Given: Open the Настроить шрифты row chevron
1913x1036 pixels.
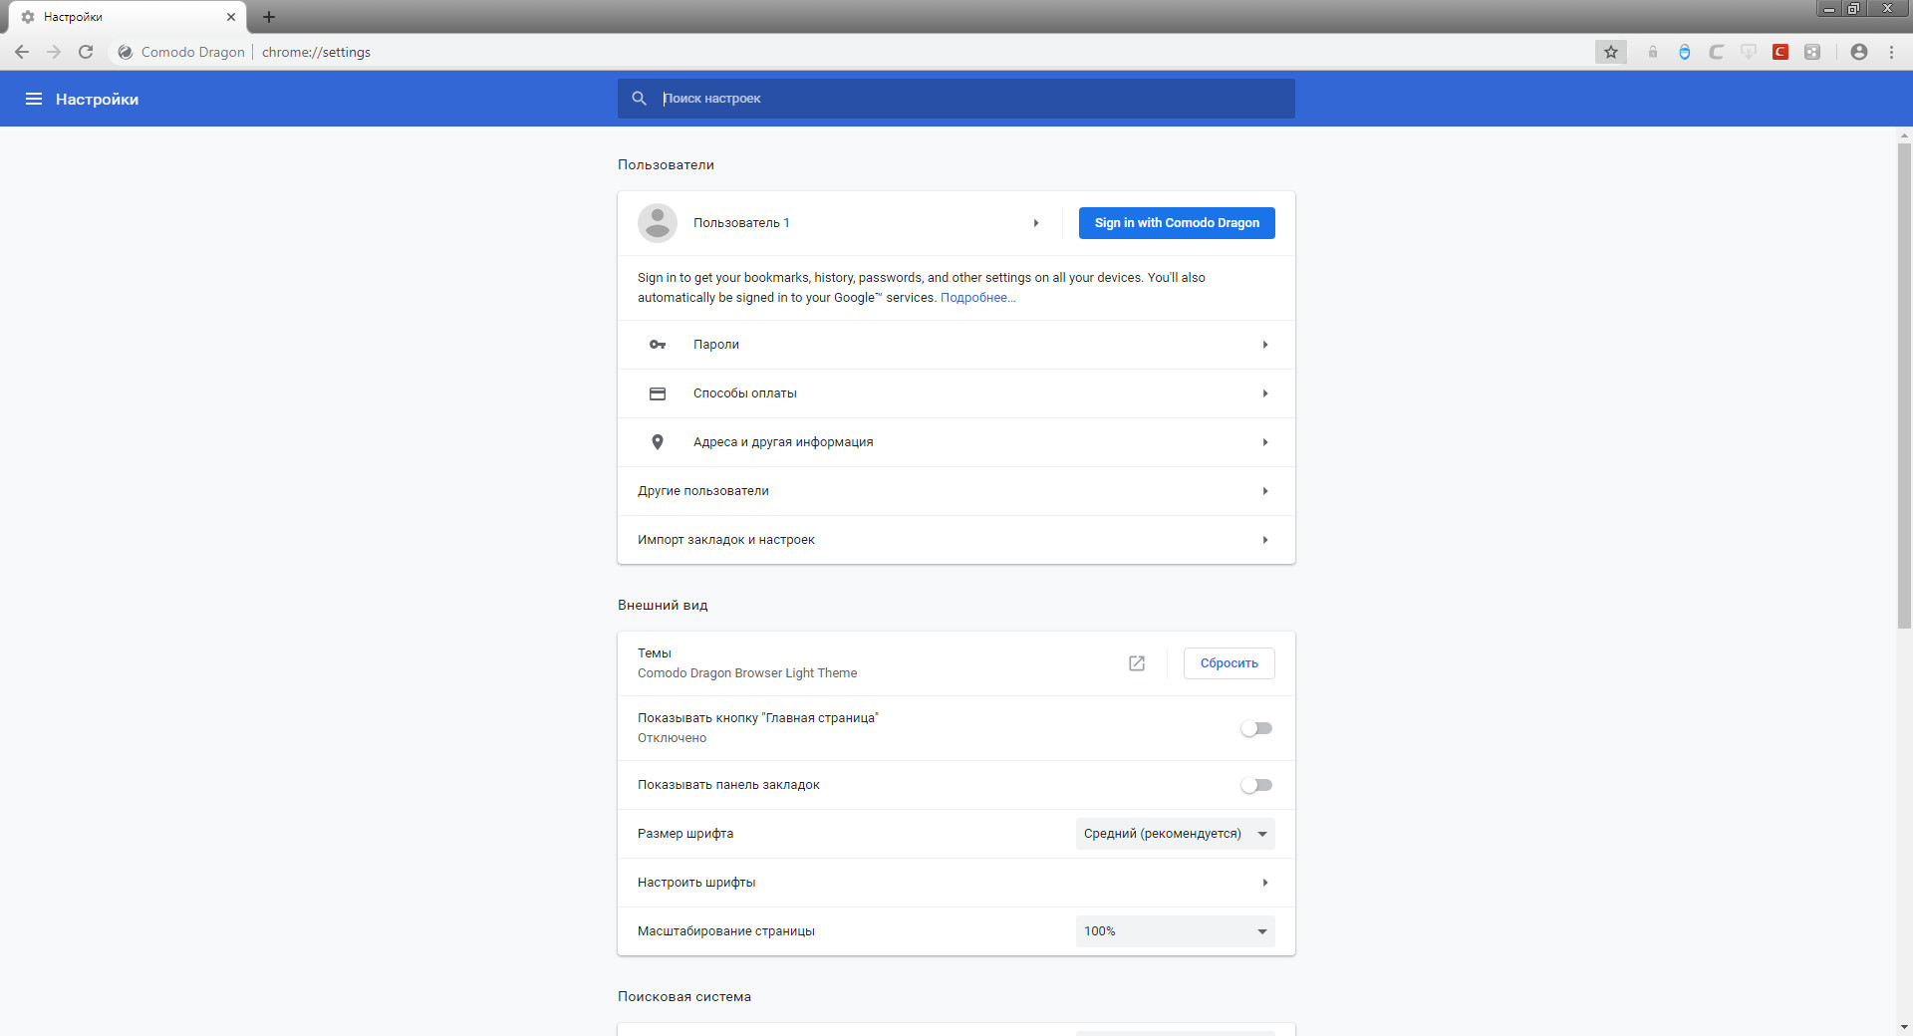Looking at the screenshot, I should click(x=1265, y=883).
